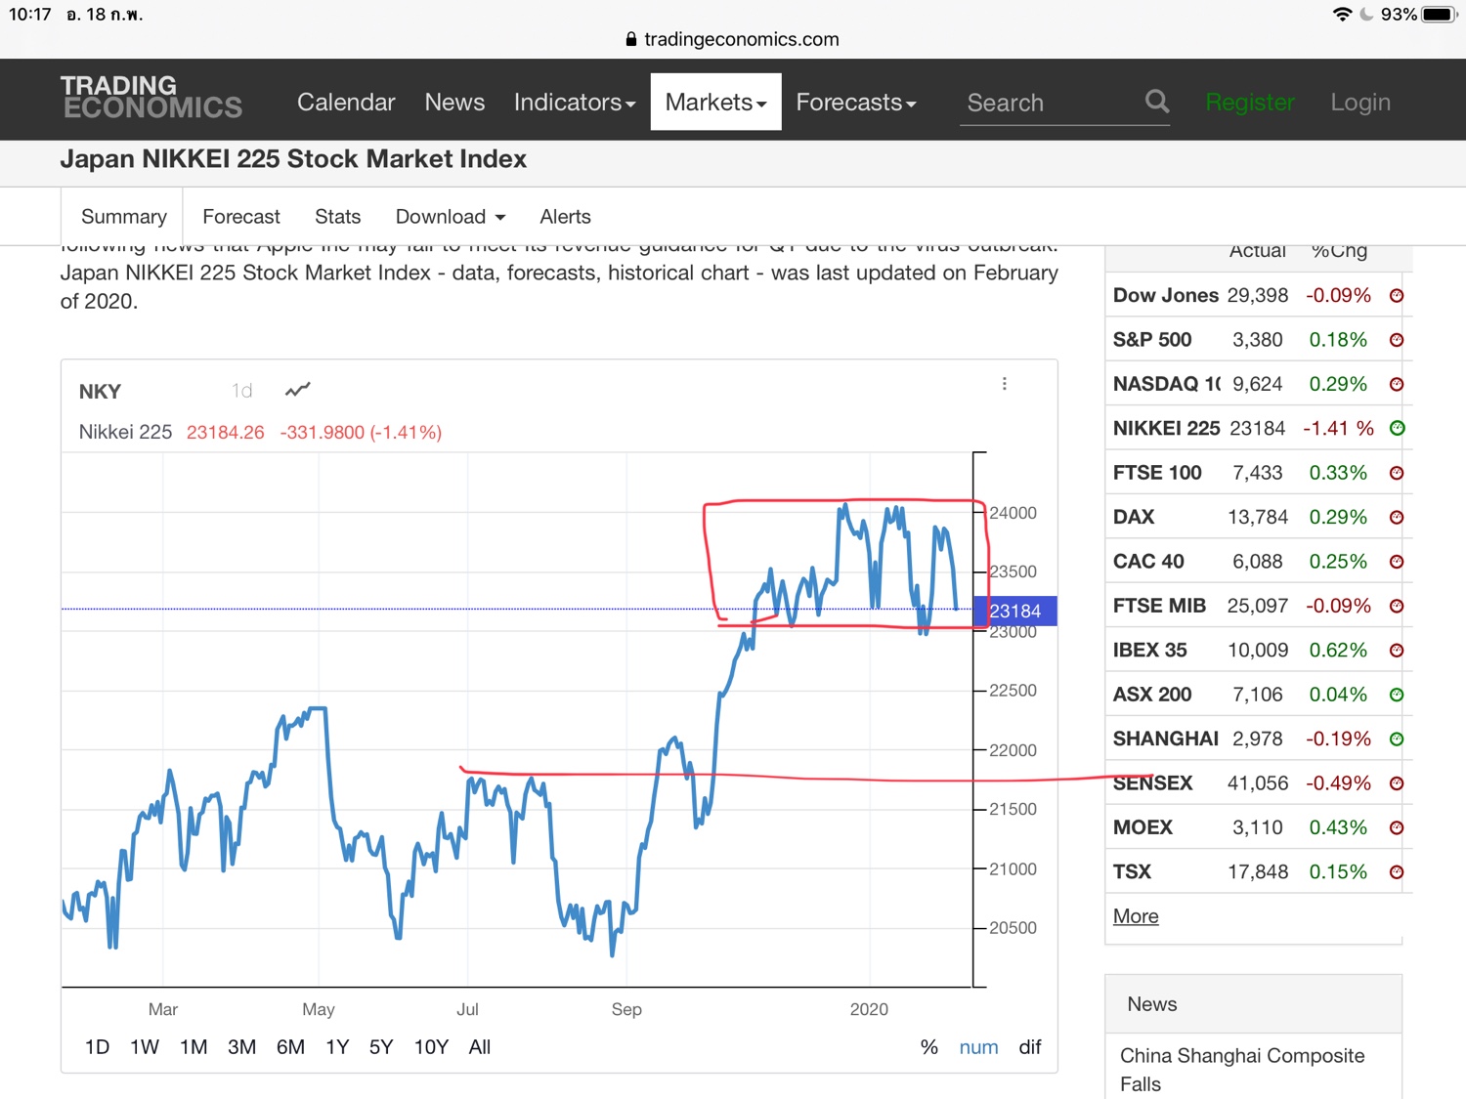1466x1099 pixels.
Task: Click the status icon next to DAX row
Action: click(x=1397, y=518)
